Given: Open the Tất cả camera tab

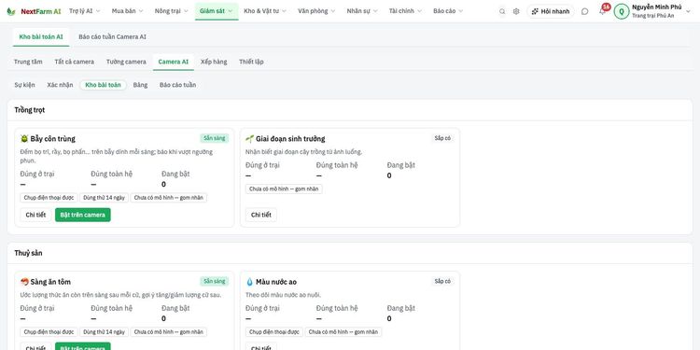Looking at the screenshot, I should [x=74, y=62].
